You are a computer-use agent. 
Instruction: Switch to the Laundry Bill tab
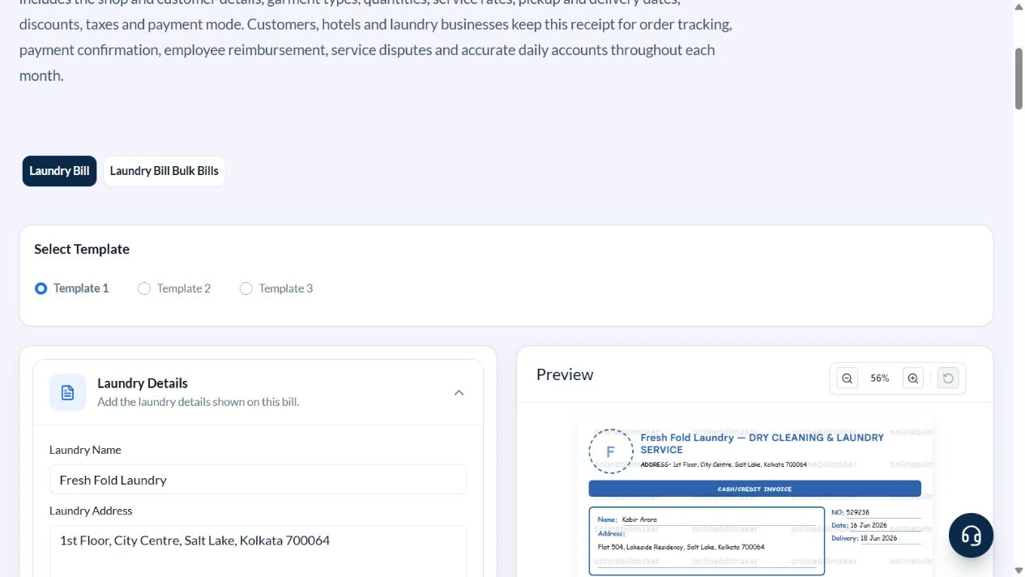point(59,171)
